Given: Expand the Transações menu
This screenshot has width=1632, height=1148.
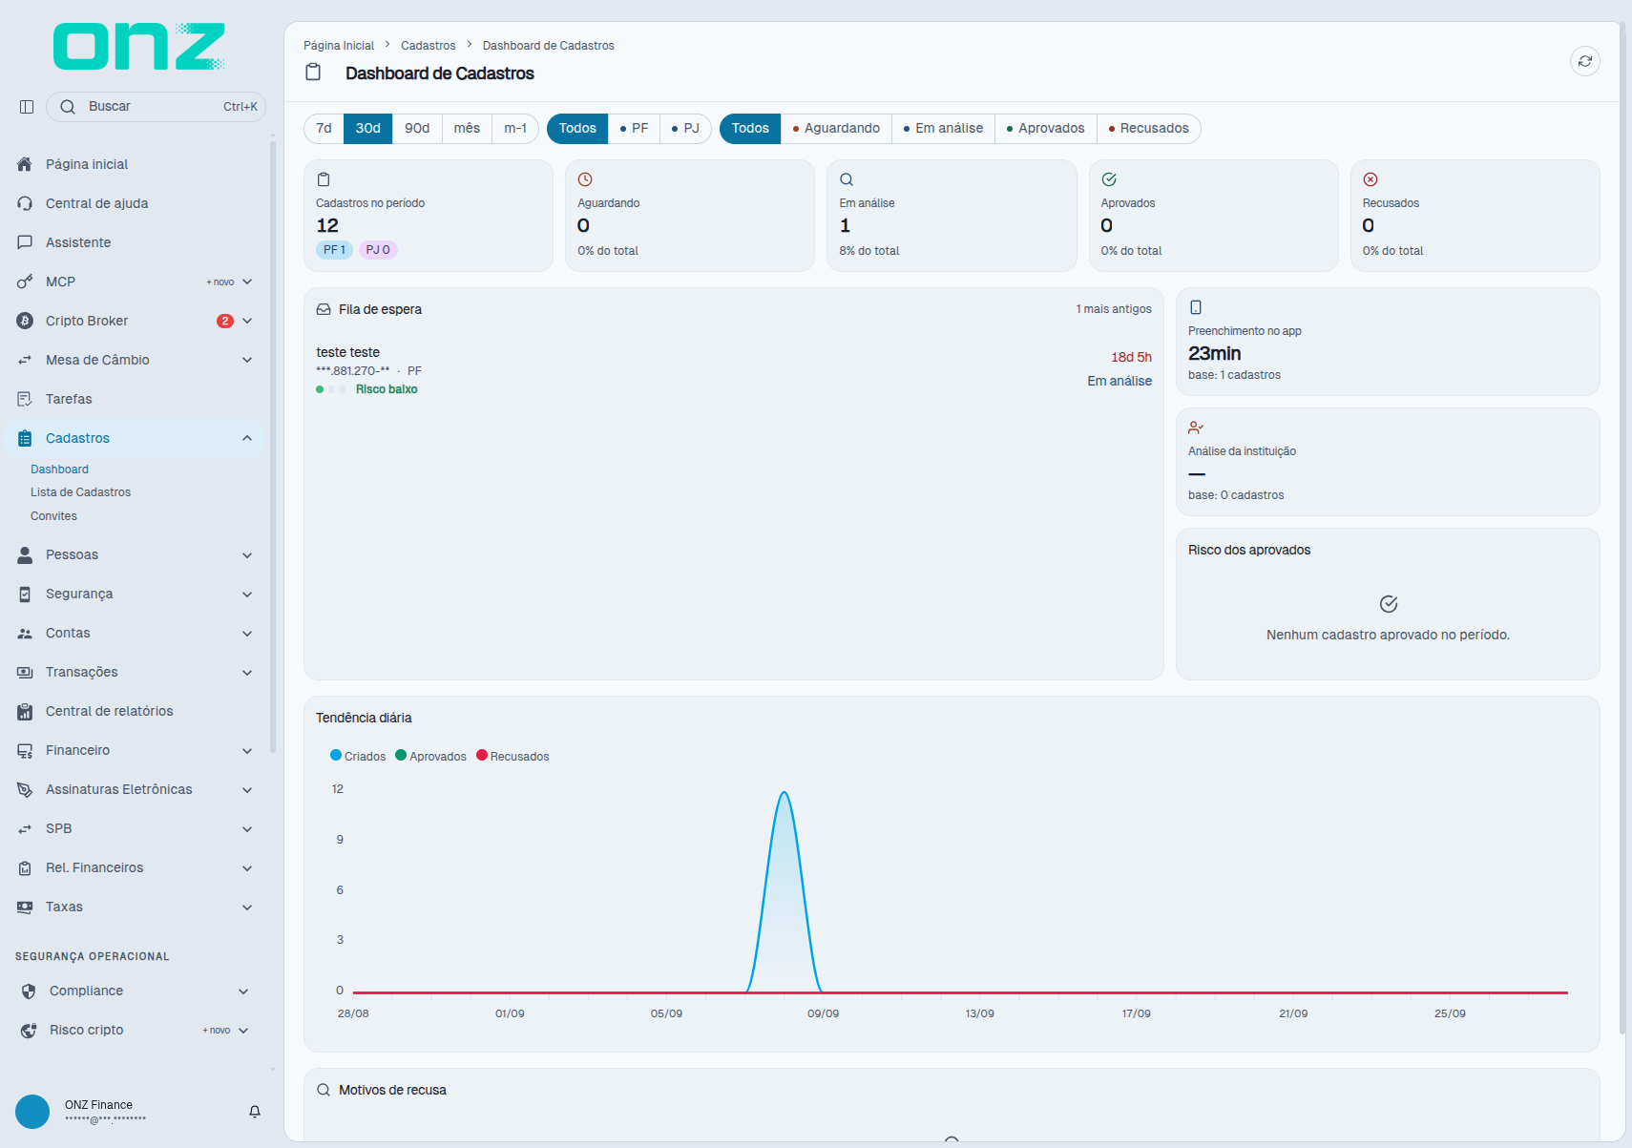Looking at the screenshot, I should point(135,672).
